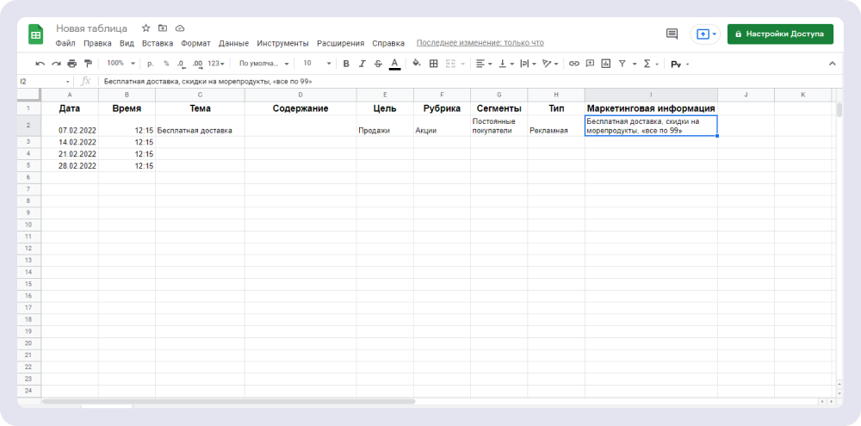
Task: Open the По умолча... font dropdown
Action: pos(264,64)
